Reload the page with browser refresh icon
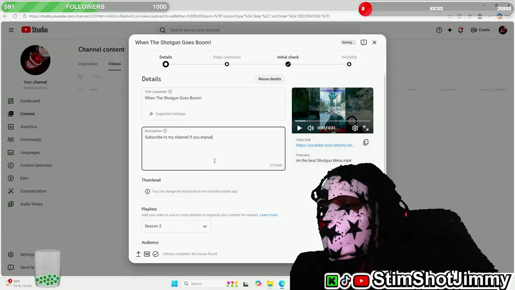The width and height of the screenshot is (515, 290). click(x=15, y=16)
